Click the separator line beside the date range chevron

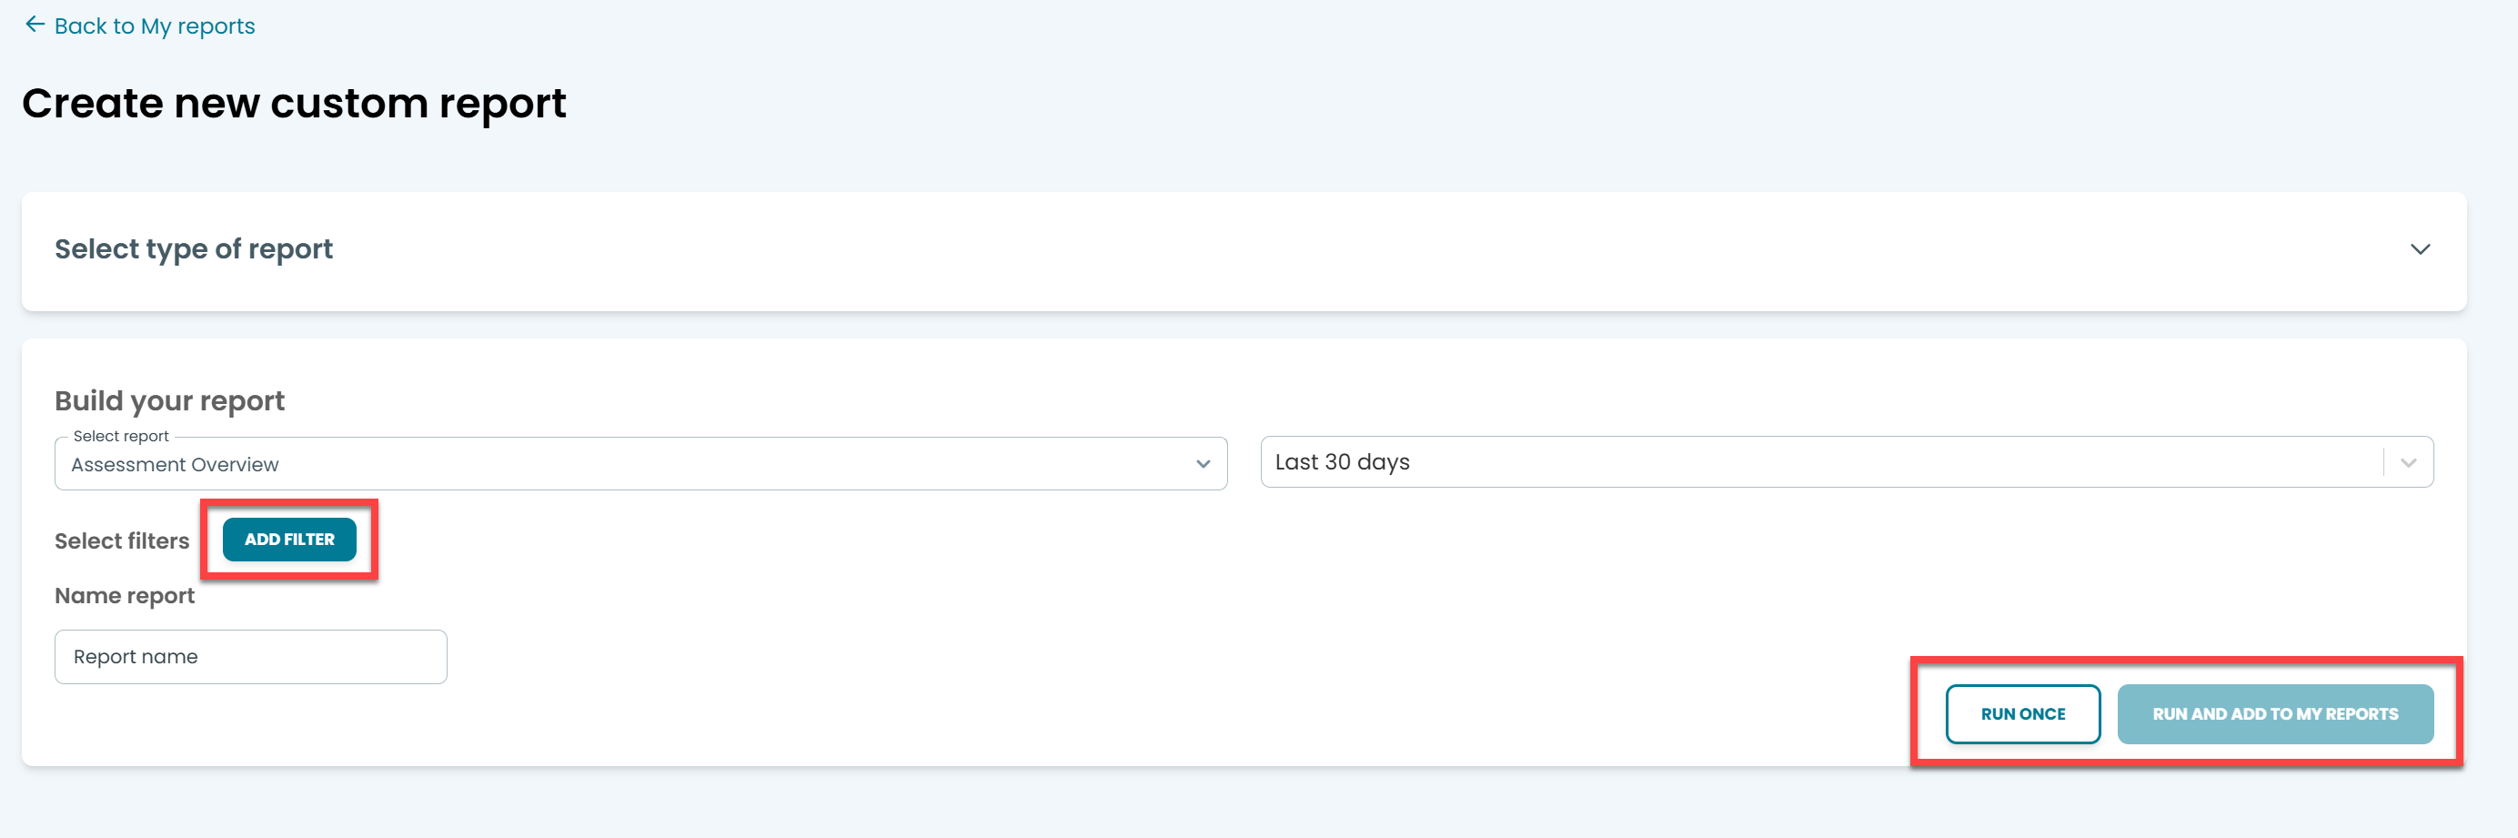2383,461
